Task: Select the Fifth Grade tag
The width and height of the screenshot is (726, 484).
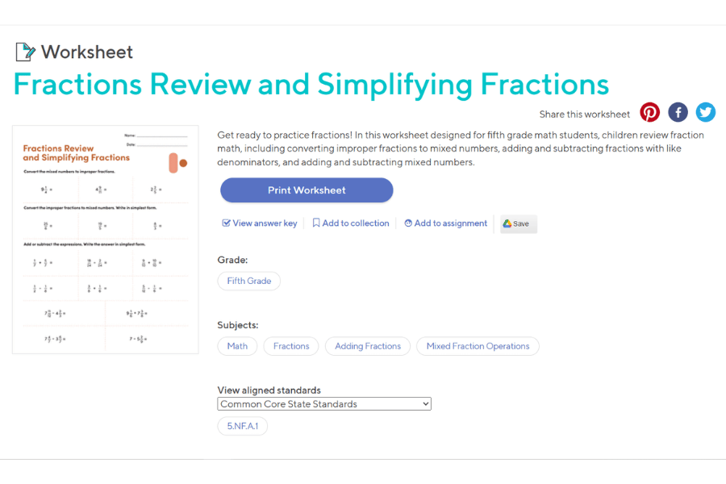Action: pyautogui.click(x=248, y=281)
